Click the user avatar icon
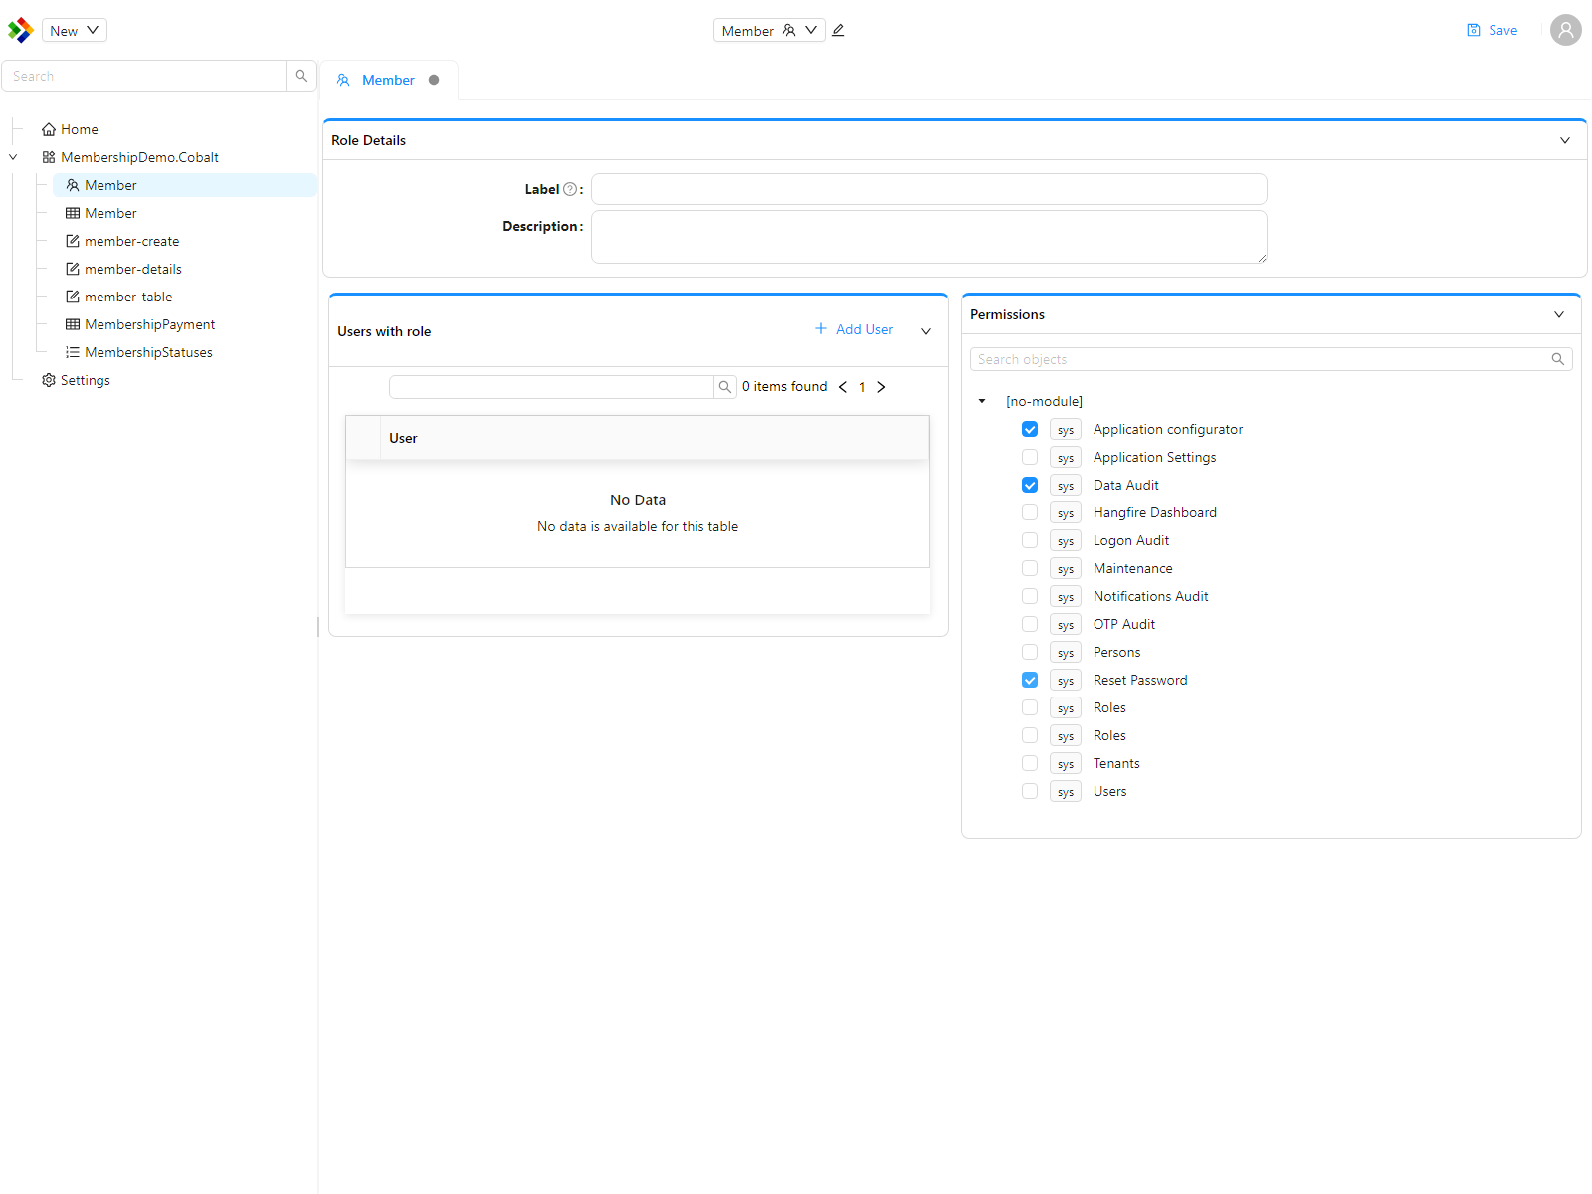 click(1565, 30)
